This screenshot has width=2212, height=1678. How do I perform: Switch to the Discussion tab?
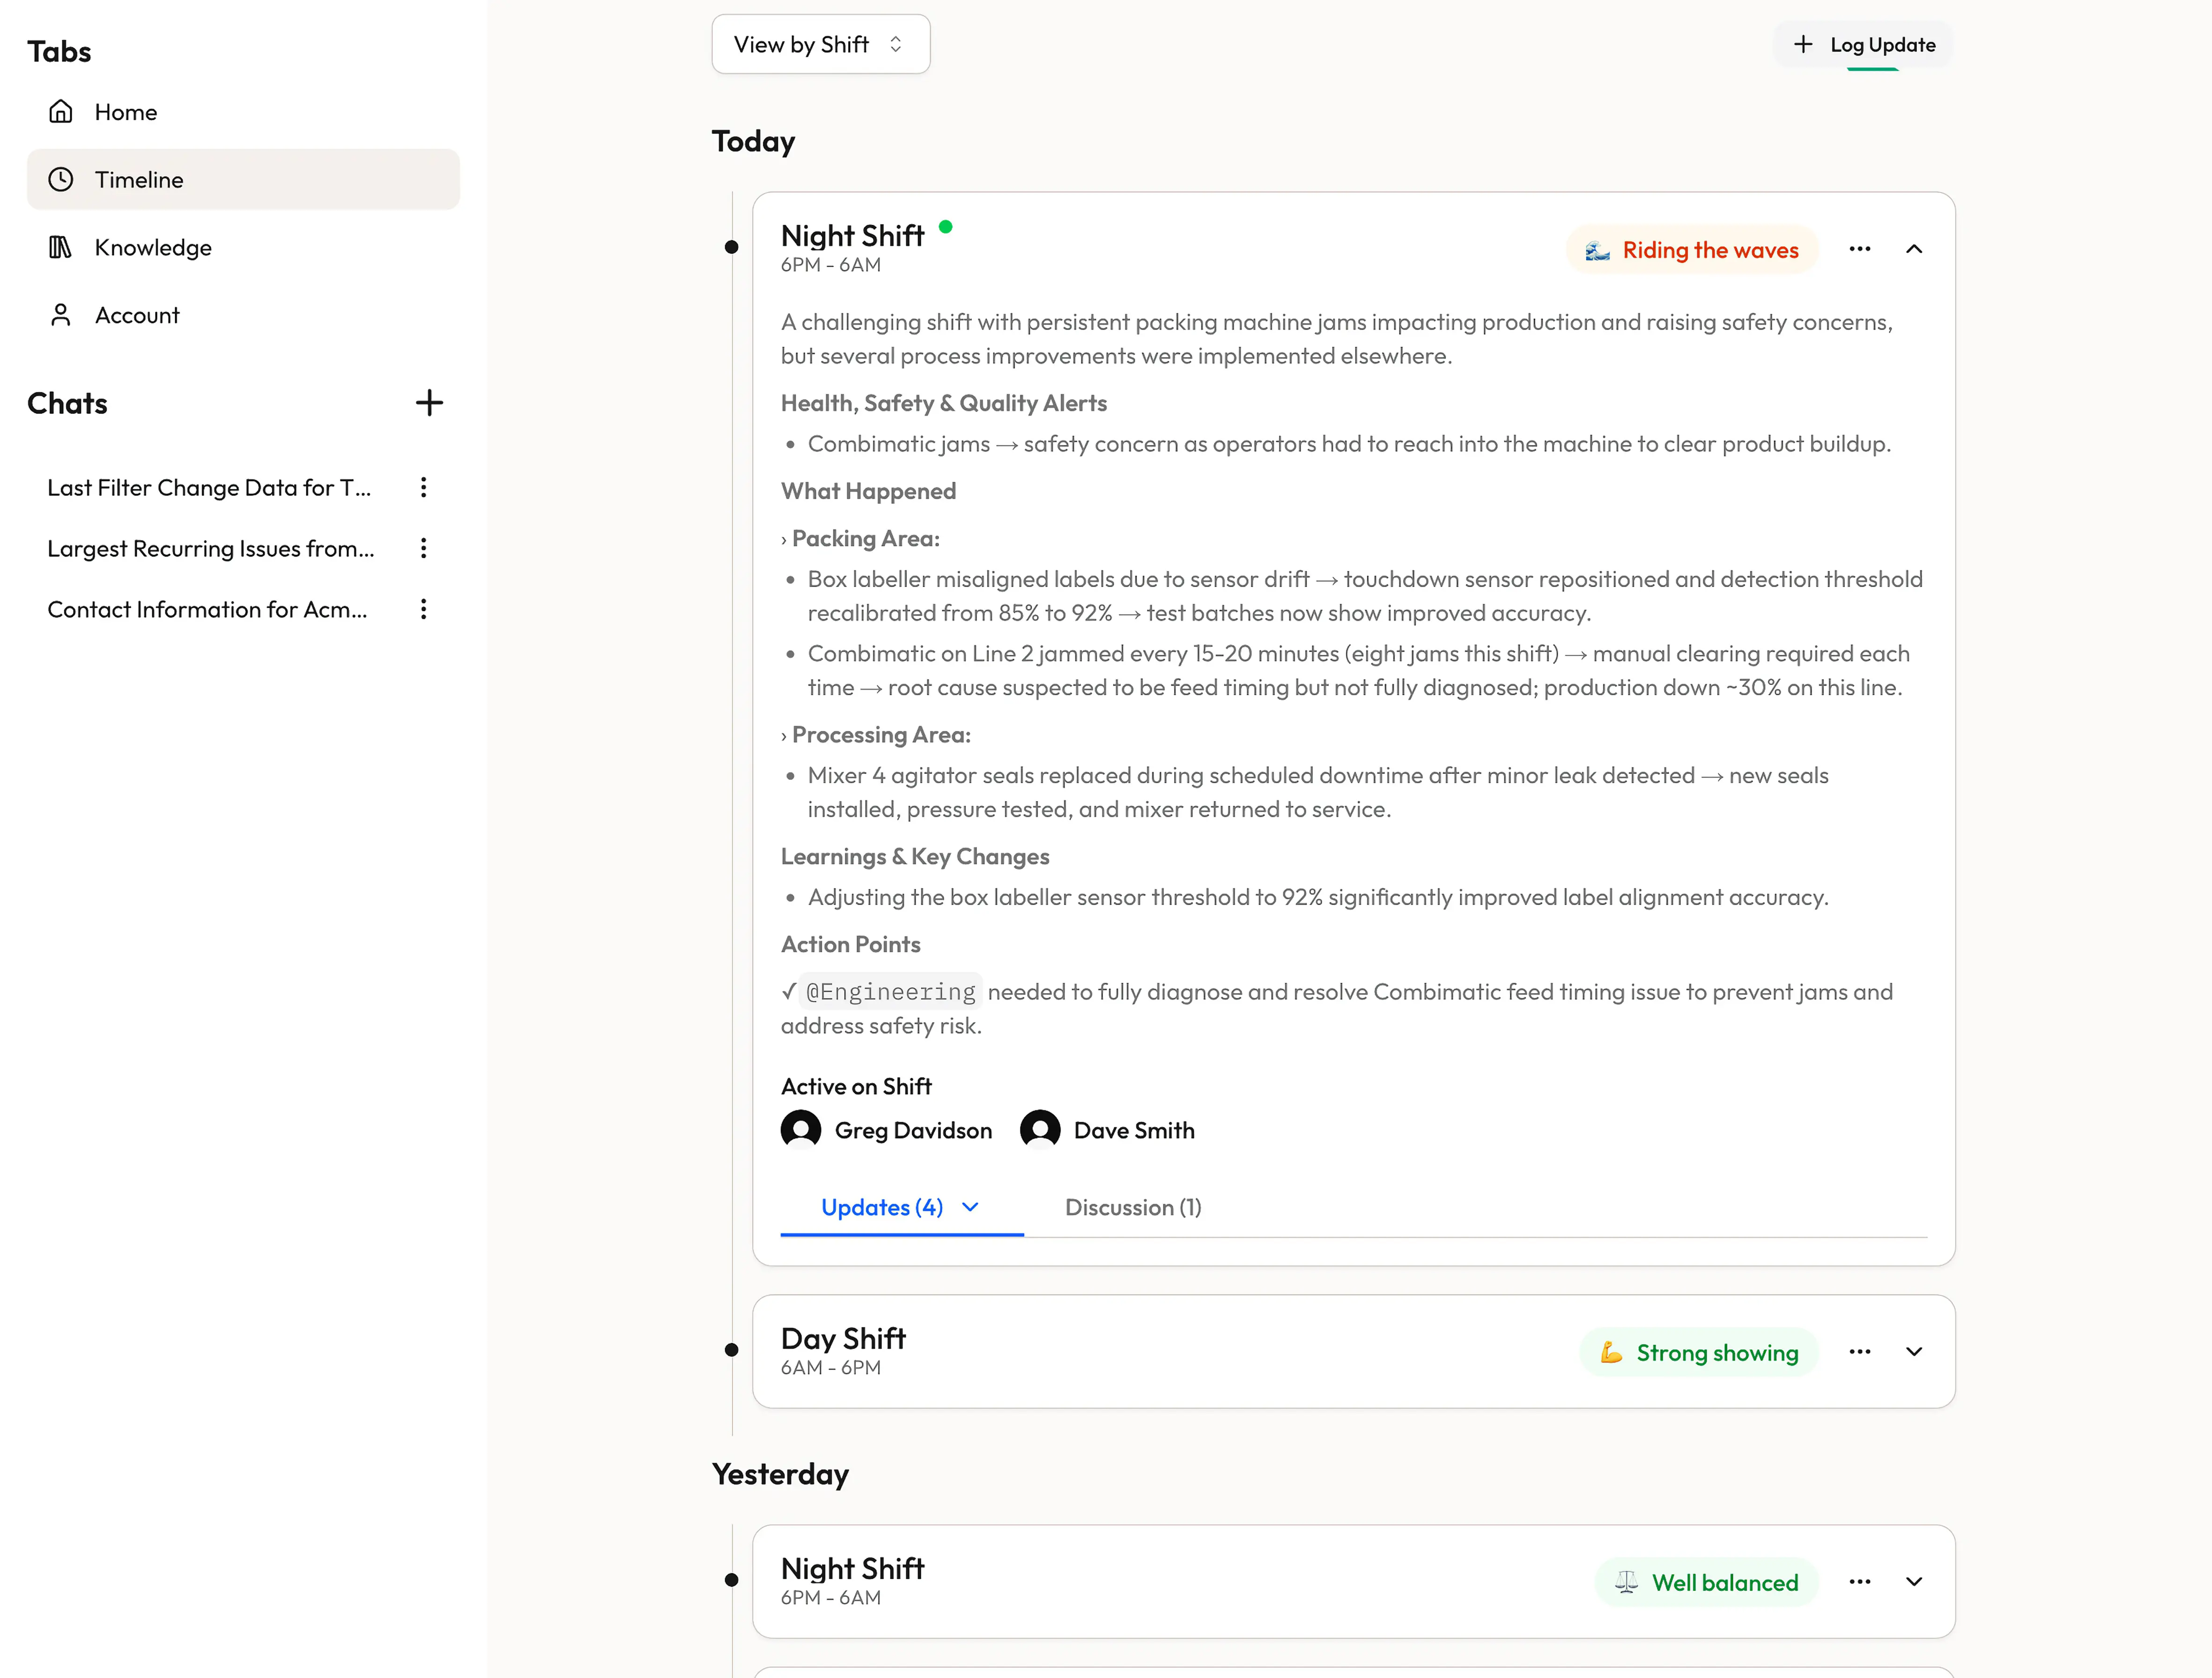[x=1133, y=1207]
